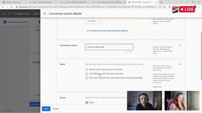
Task: Click the Conversion name input field
Action: [x=109, y=47]
